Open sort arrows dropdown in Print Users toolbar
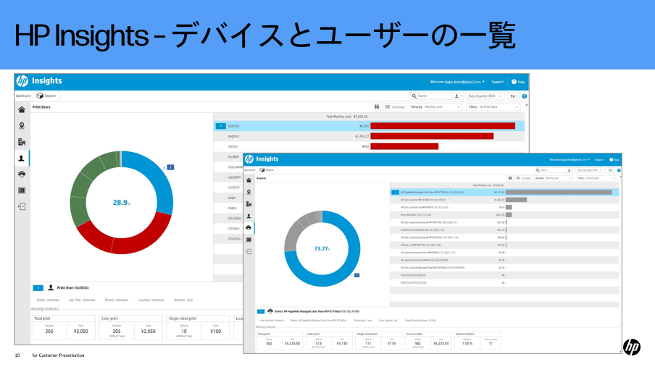Screen dimensions: 655x367 514,96
